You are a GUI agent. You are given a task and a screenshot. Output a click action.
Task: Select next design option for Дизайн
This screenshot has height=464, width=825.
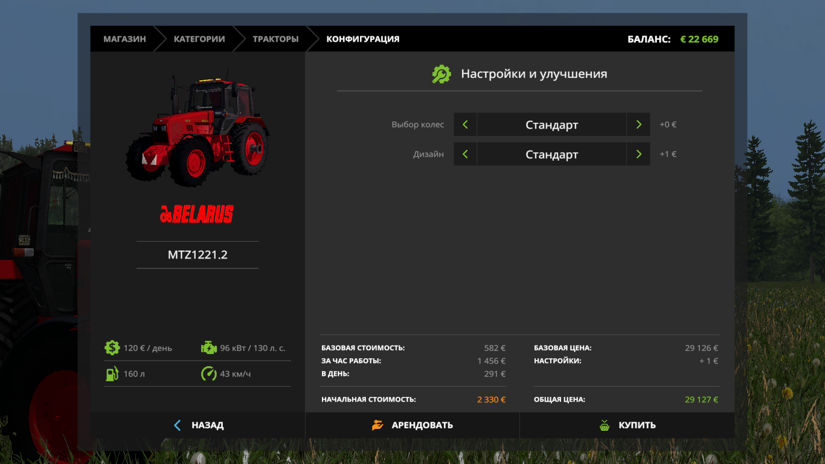pyautogui.click(x=638, y=154)
